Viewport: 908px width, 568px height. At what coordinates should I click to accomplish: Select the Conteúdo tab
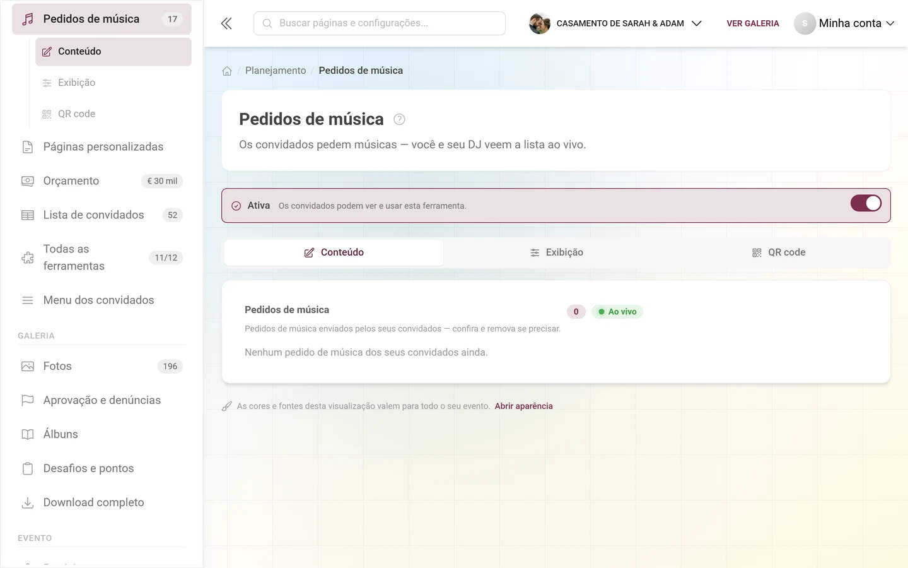[334, 252]
